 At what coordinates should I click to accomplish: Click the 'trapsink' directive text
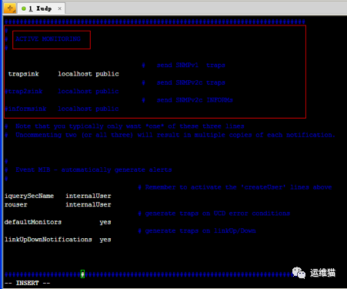23,74
